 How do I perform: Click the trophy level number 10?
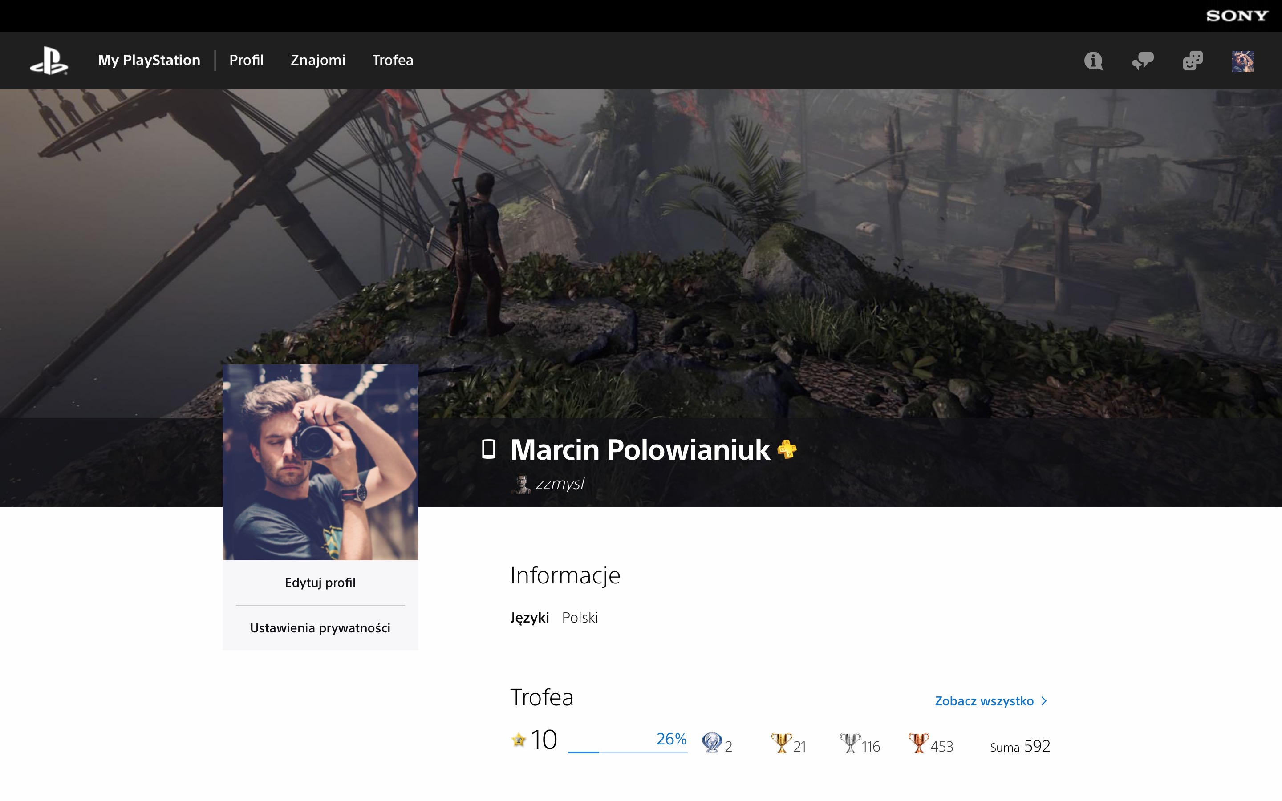[544, 740]
